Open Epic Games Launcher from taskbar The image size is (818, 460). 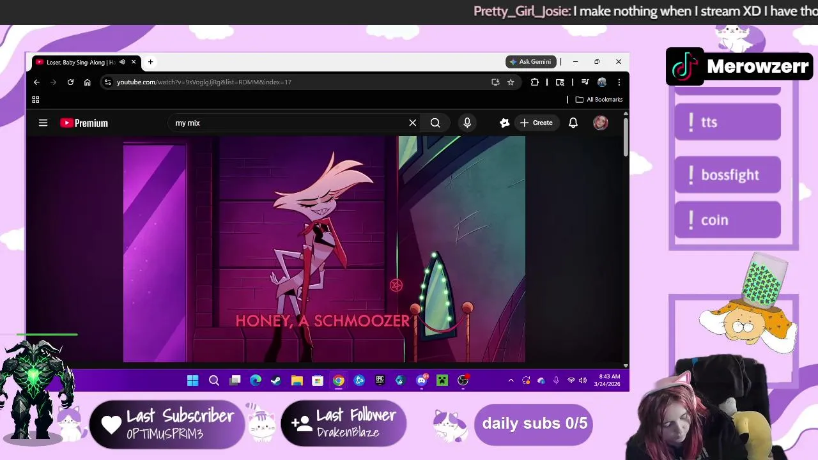[x=380, y=381]
